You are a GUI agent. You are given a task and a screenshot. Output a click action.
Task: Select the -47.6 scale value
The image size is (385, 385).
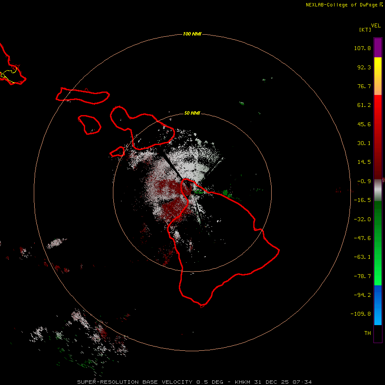pyautogui.click(x=362, y=238)
